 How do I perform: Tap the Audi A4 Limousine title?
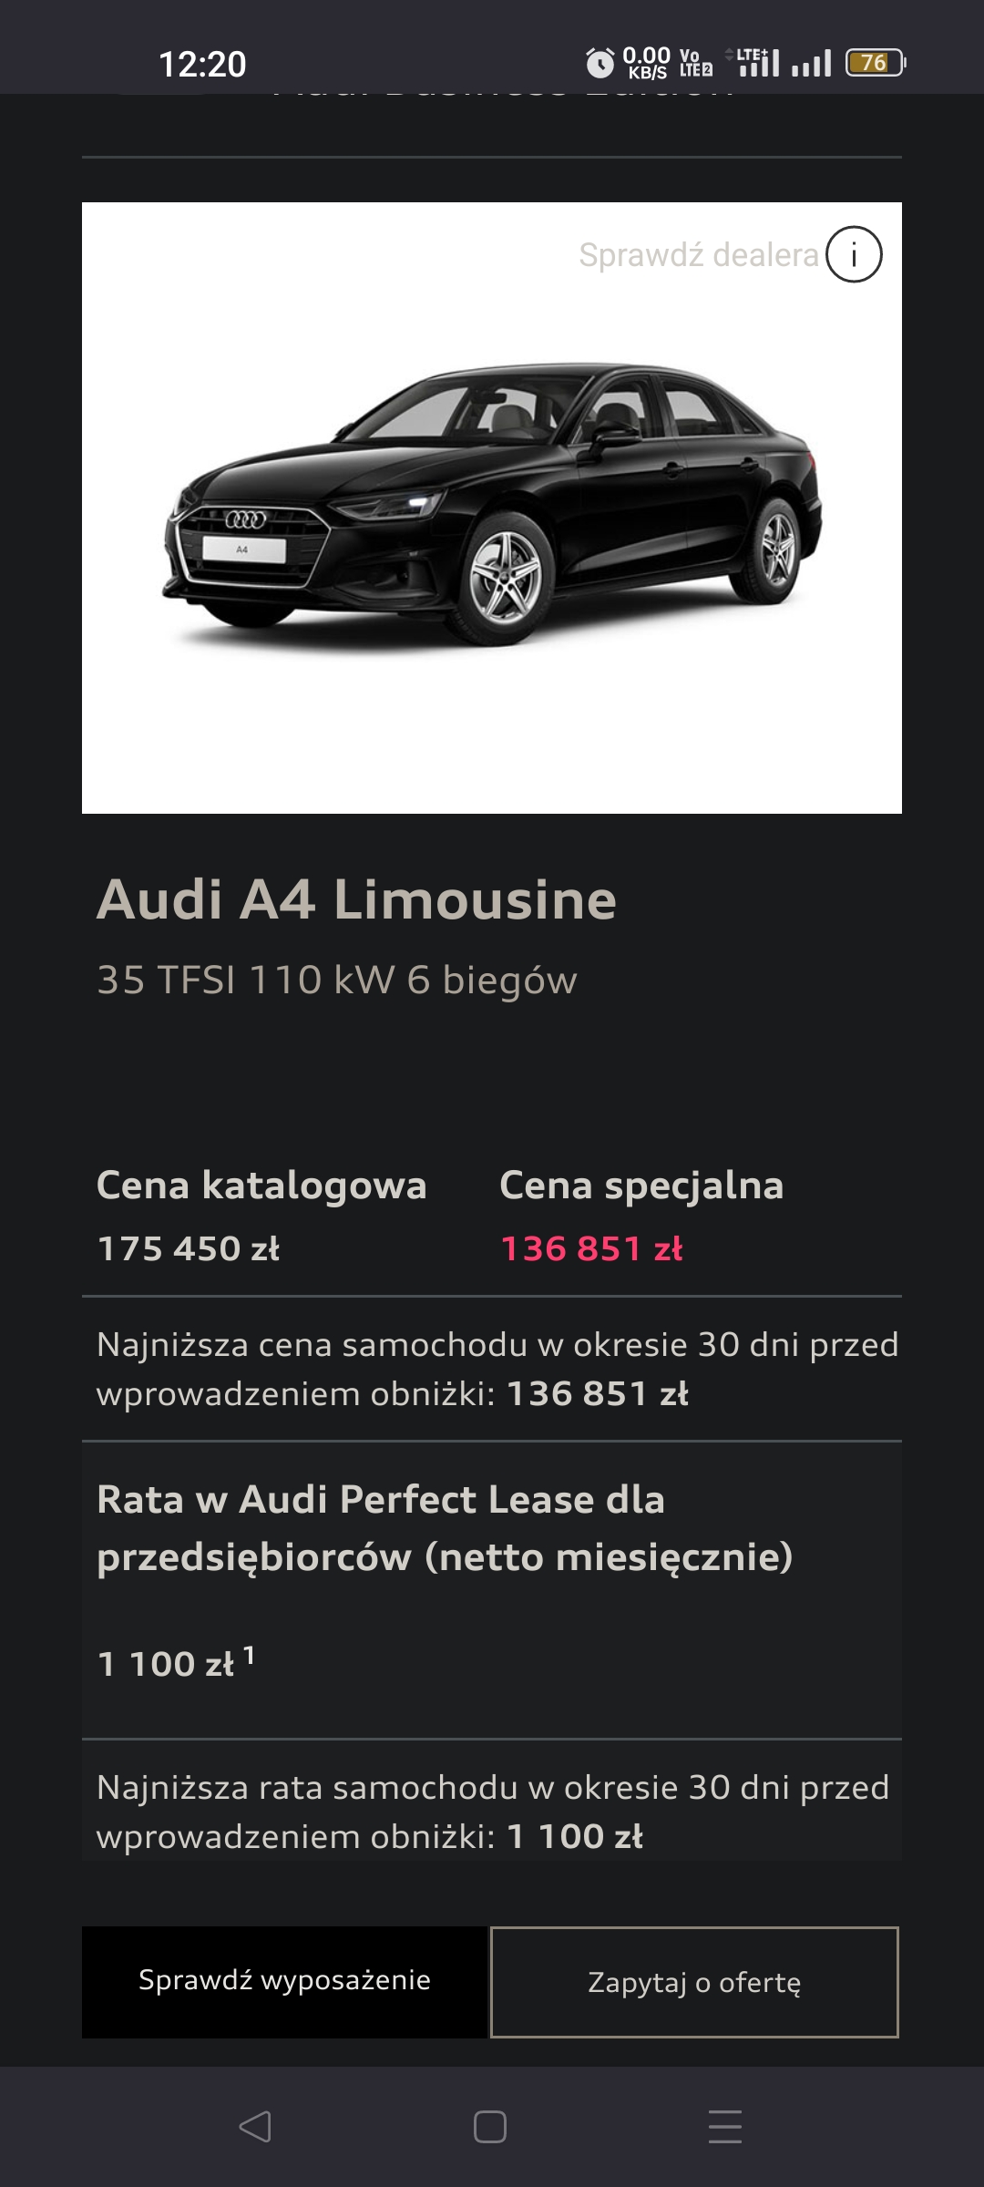coord(356,900)
